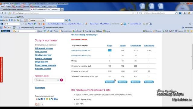The width and height of the screenshot is (193, 109).
Task: Open the Лицензии ПО link
Action: tap(42, 62)
